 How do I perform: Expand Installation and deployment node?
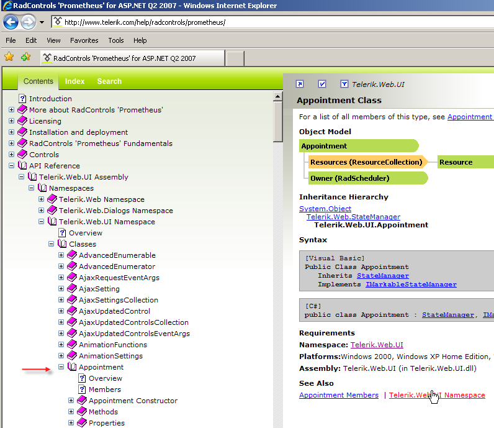pos(11,132)
